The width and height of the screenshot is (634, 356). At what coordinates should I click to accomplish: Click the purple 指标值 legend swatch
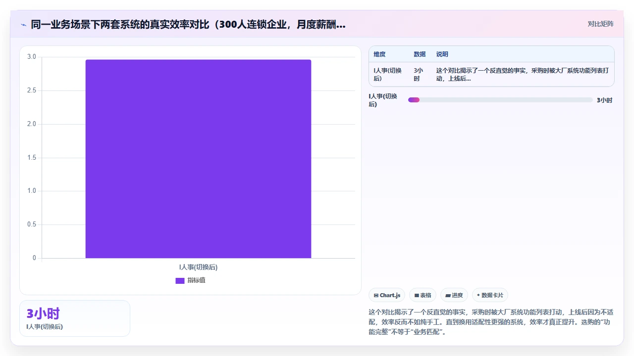tap(180, 281)
